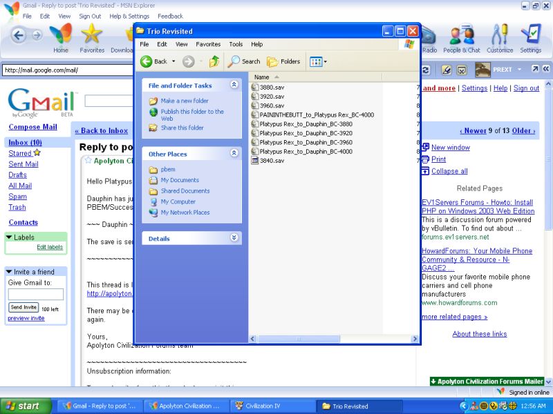553x414 pixels.
Task: Sort files by the Name column header
Action: coord(316,77)
